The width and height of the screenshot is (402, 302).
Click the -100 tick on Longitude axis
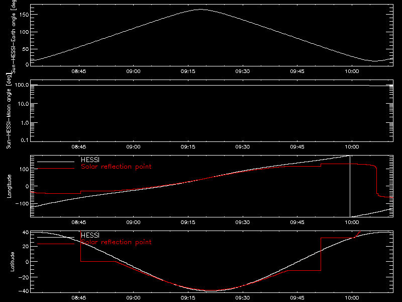[22, 203]
